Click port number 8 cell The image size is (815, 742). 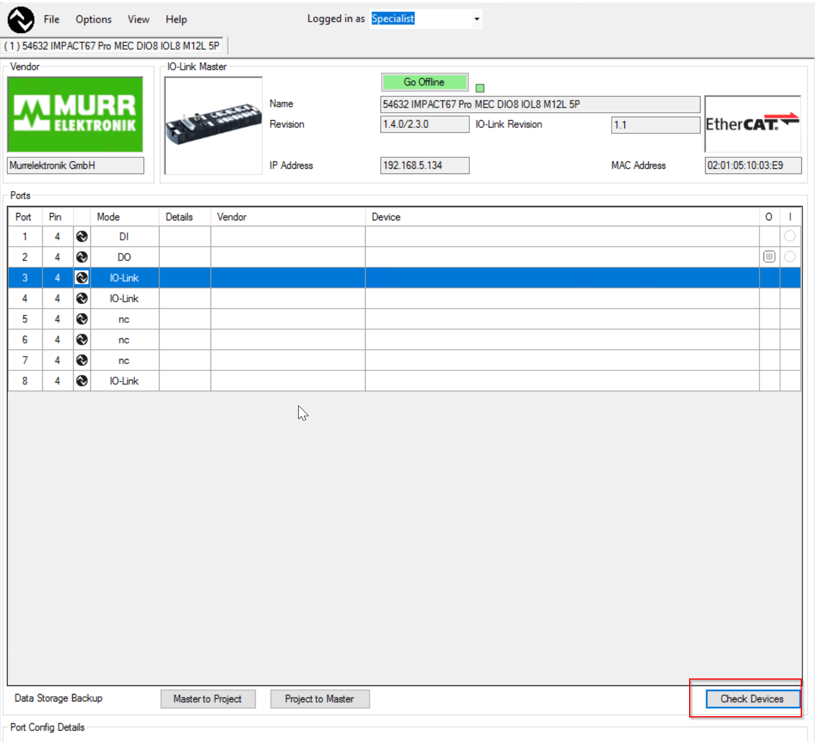25,381
